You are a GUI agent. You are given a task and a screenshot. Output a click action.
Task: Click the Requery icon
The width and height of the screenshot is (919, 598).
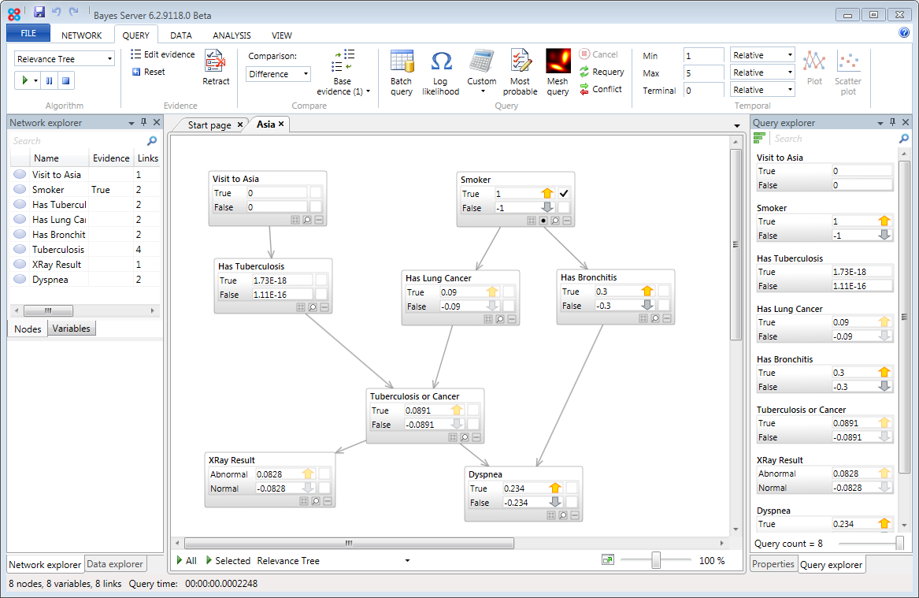click(x=584, y=72)
